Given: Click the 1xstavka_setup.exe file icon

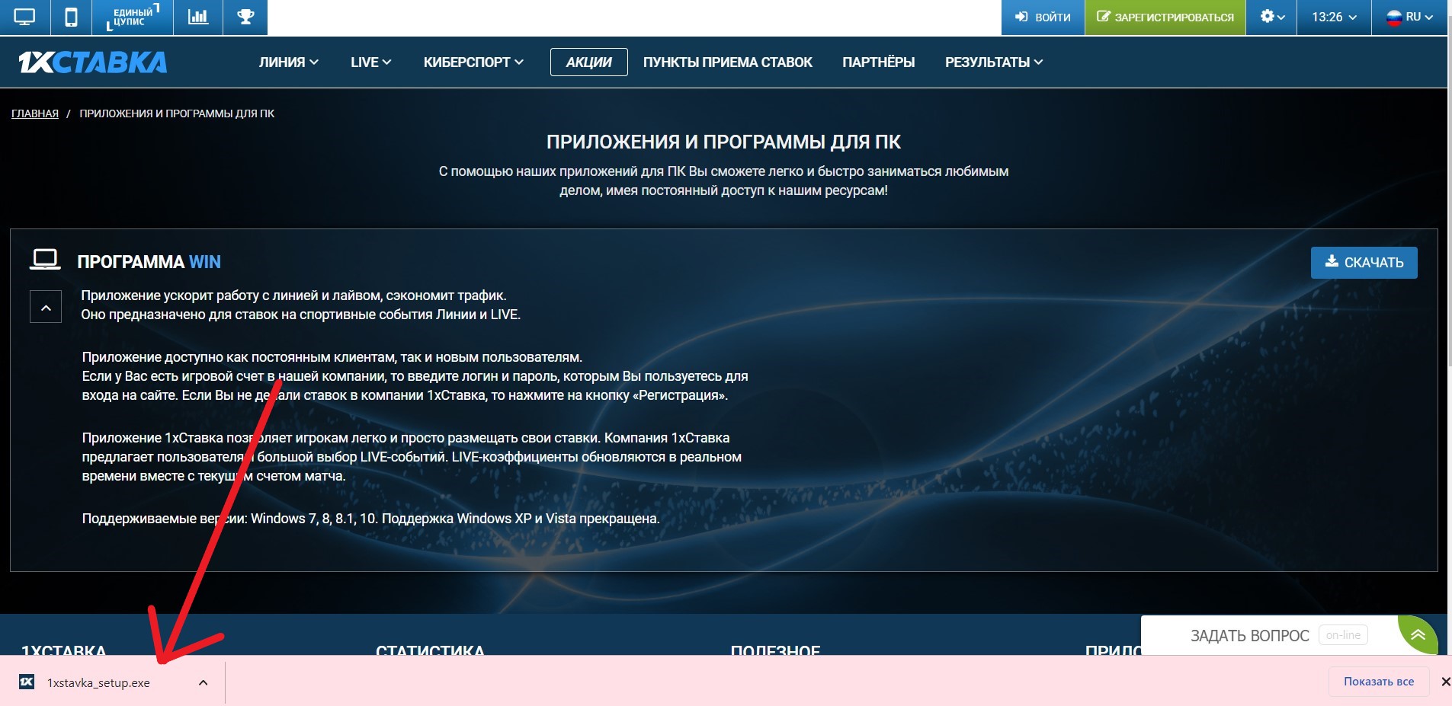Looking at the screenshot, I should coord(27,682).
